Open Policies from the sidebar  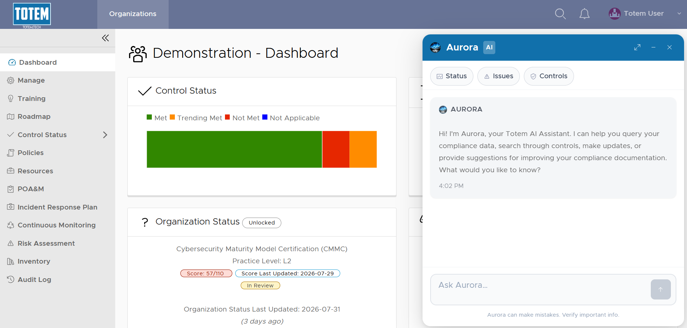(x=57, y=153)
